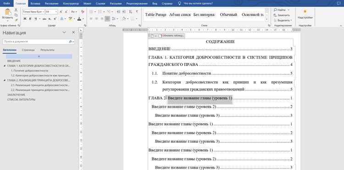
Task: Toggle underline (Ч) formatting
Action: tap(35, 19)
